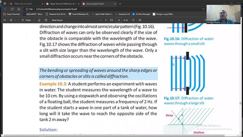
Task: Zoom in on the PDF
Action: [106, 20]
